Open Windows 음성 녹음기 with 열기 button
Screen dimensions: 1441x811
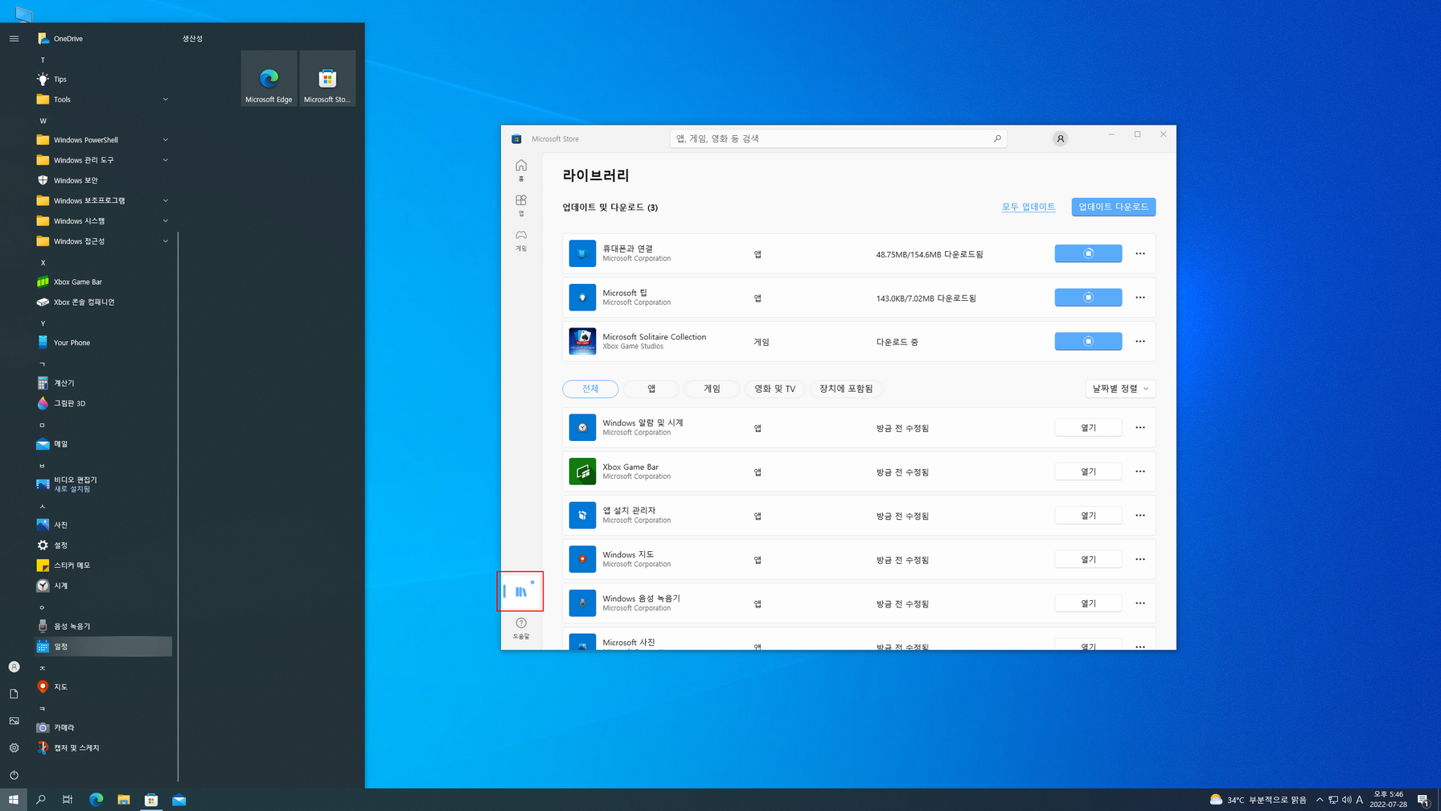pos(1088,603)
